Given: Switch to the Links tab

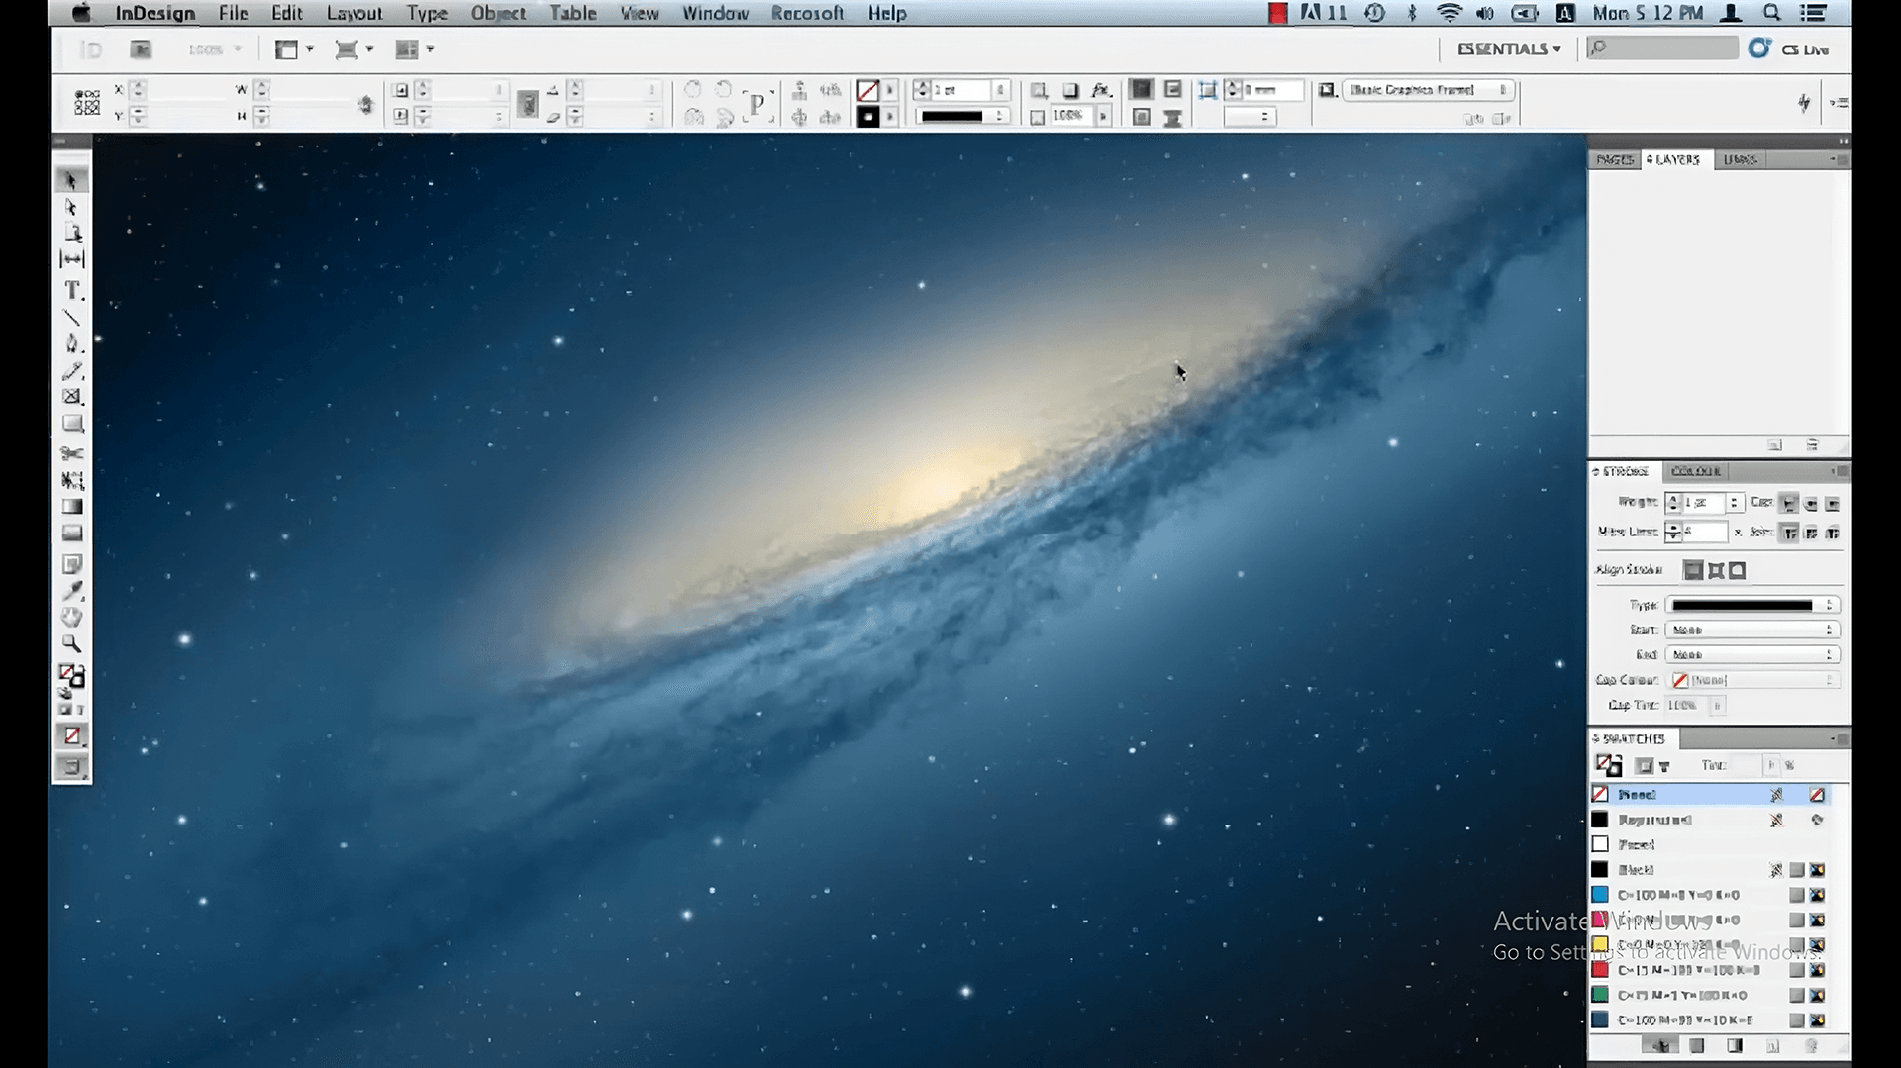Looking at the screenshot, I should click(1740, 159).
